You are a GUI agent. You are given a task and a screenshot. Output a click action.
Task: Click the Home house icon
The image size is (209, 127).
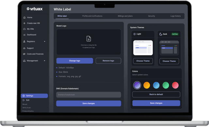(x=24, y=18)
